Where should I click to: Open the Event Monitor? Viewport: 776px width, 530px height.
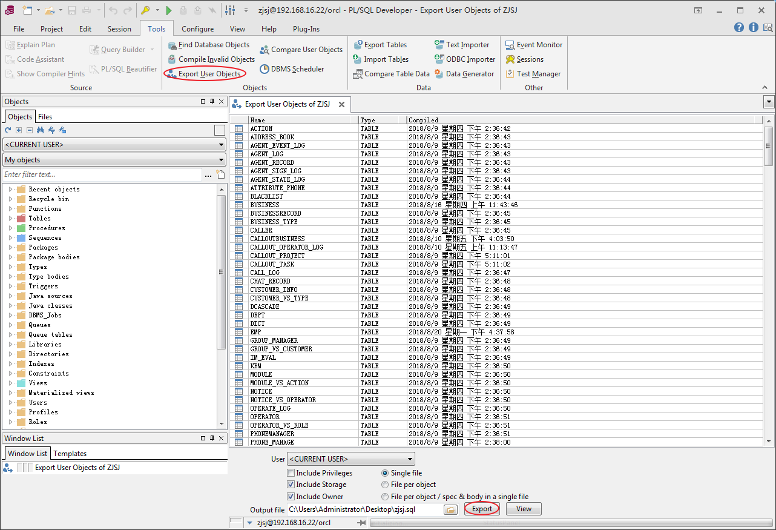pyautogui.click(x=534, y=45)
